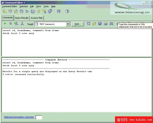Execute statement with green play button
153x123 pixels.
[5, 23]
